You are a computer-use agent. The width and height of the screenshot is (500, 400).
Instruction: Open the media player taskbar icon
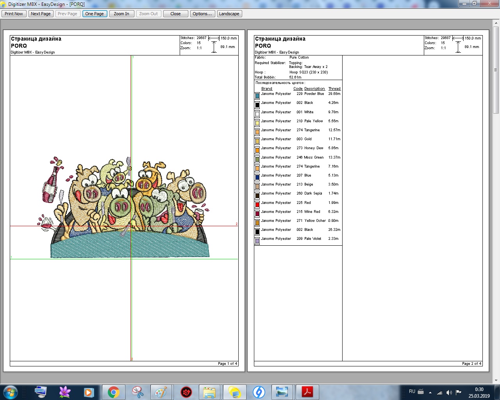(89, 392)
